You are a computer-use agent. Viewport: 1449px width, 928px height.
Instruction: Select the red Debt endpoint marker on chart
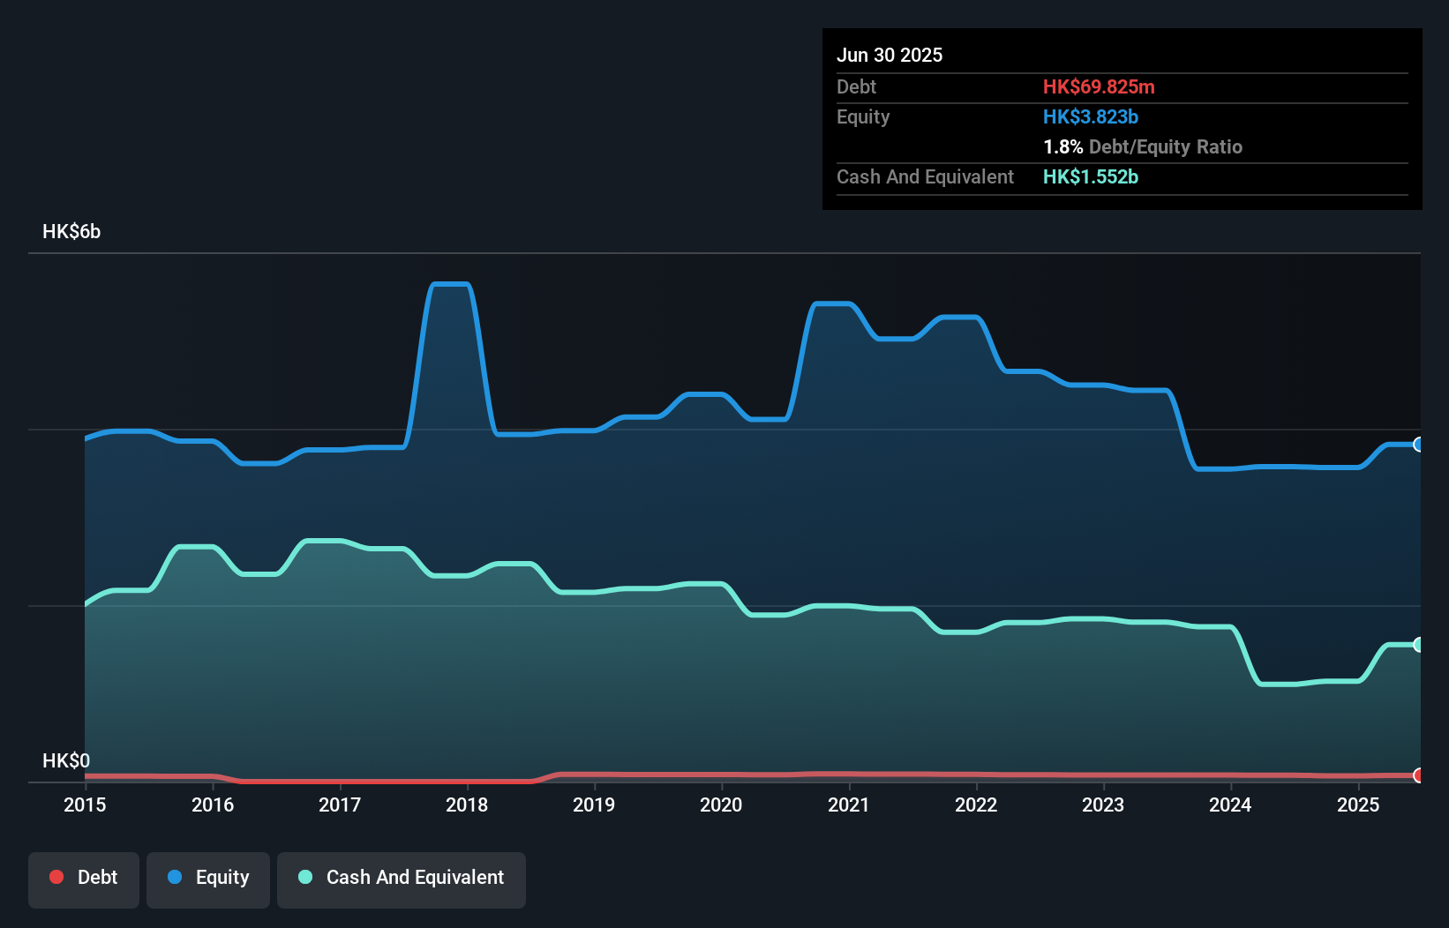(x=1417, y=776)
